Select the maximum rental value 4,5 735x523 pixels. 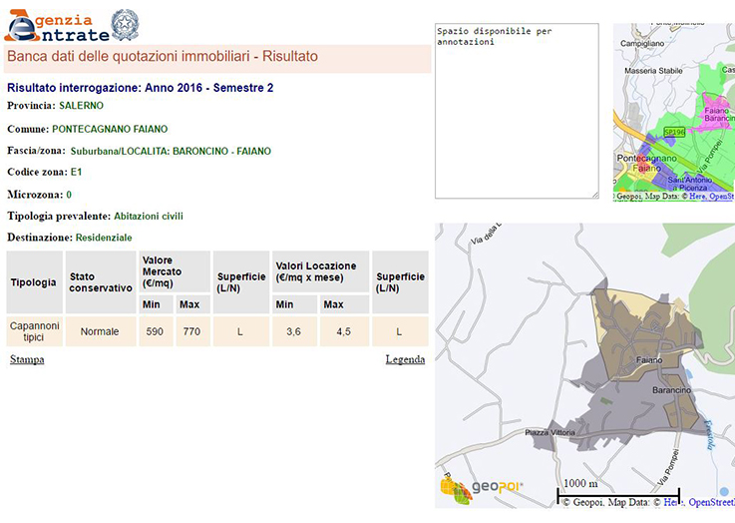pyautogui.click(x=344, y=331)
